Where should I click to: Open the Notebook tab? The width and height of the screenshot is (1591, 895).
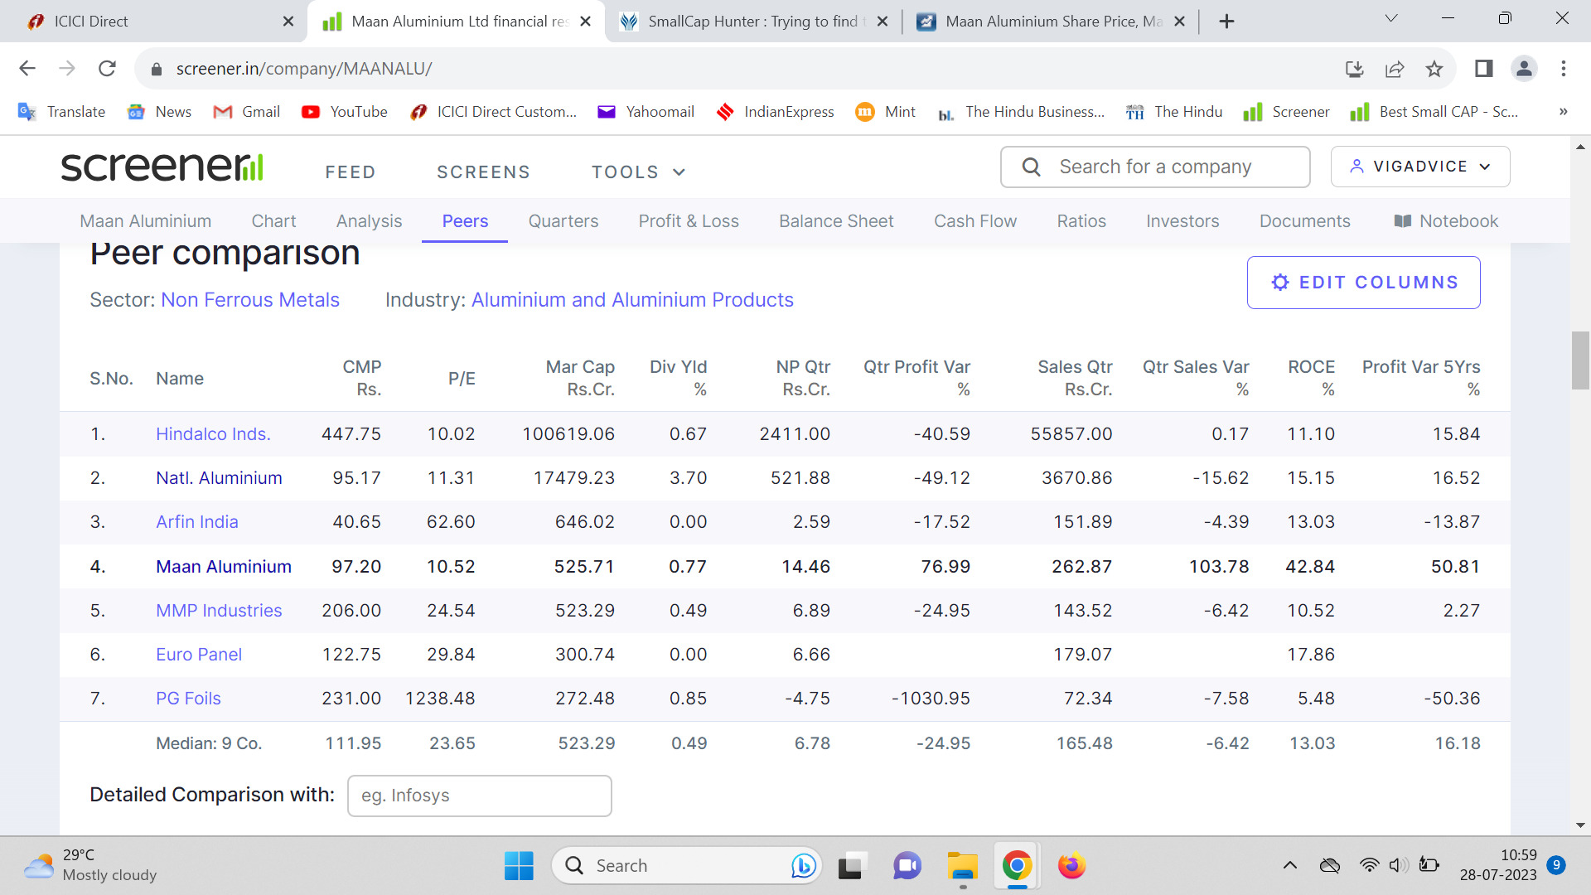tap(1447, 221)
